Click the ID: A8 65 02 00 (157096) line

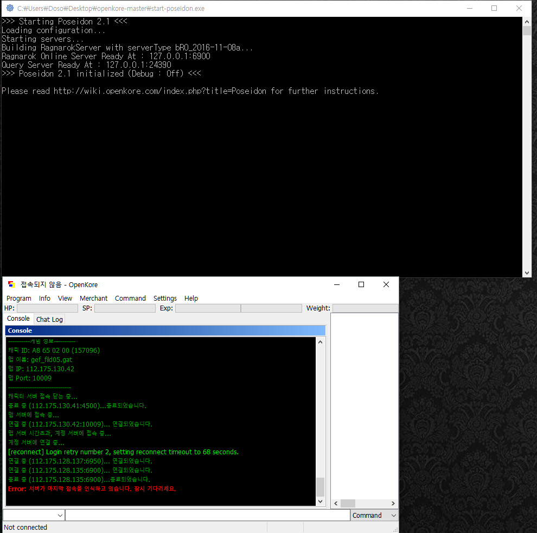(x=54, y=350)
